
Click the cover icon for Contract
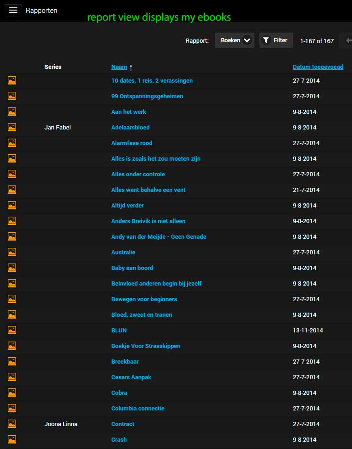[12, 424]
